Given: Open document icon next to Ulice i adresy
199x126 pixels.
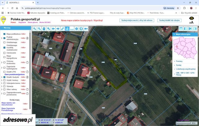Looking at the screenshot, I should click(x=27, y=89).
